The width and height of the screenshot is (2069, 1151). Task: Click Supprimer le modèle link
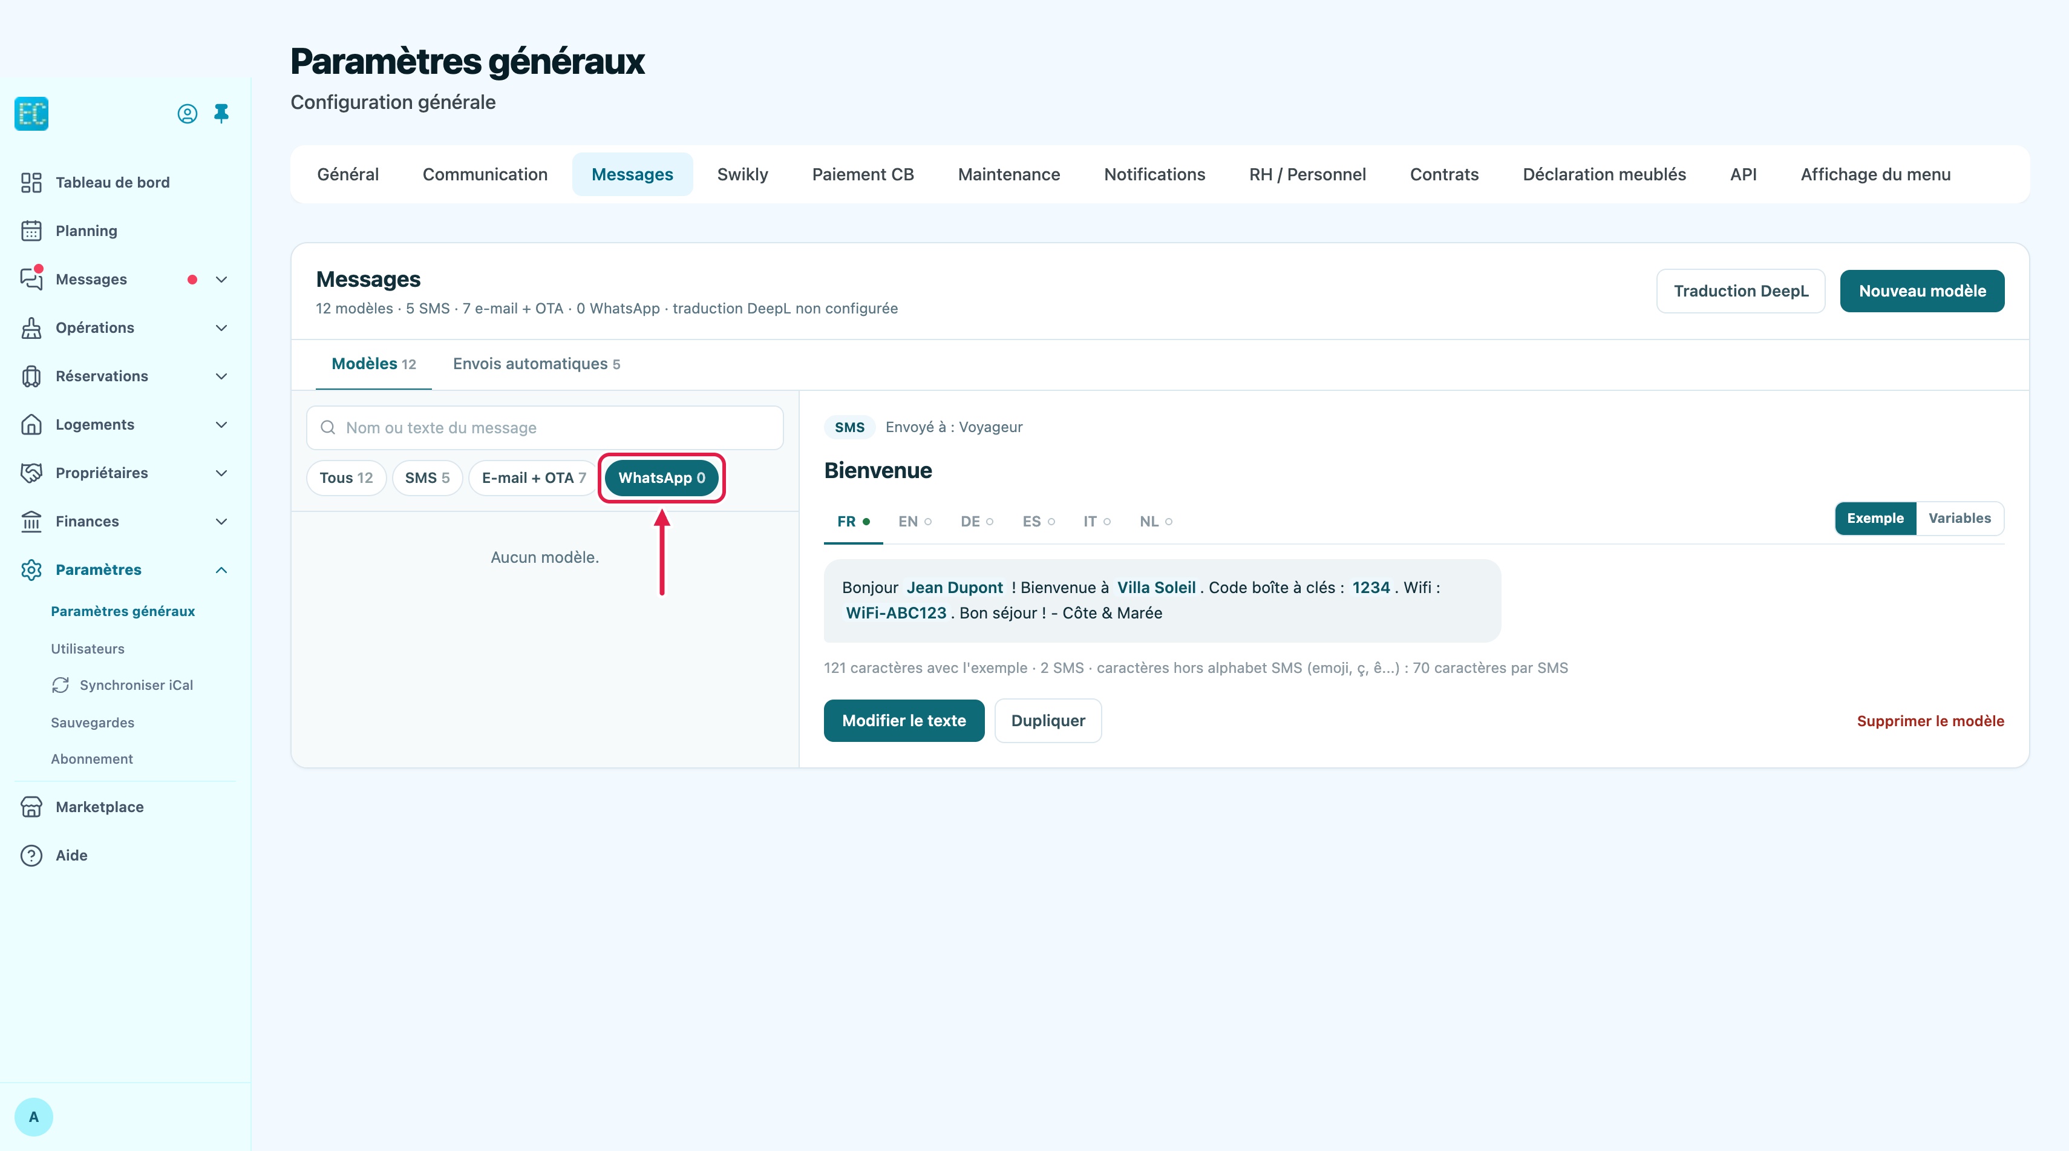pos(1930,721)
